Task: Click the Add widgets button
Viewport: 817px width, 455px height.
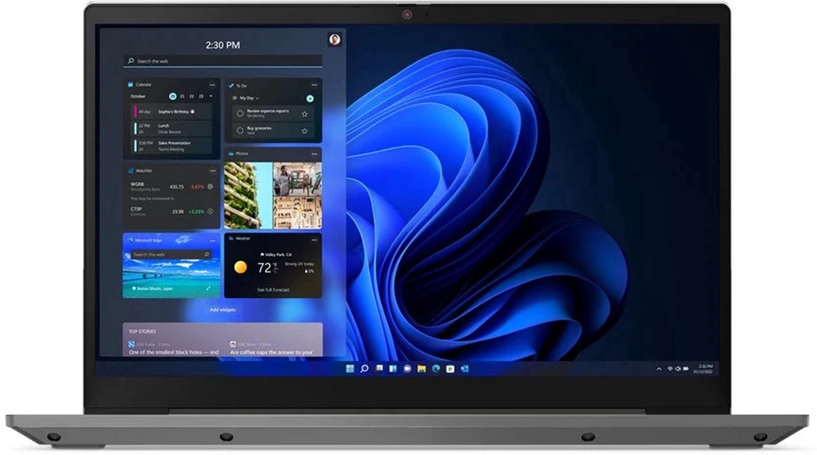Action: [223, 310]
